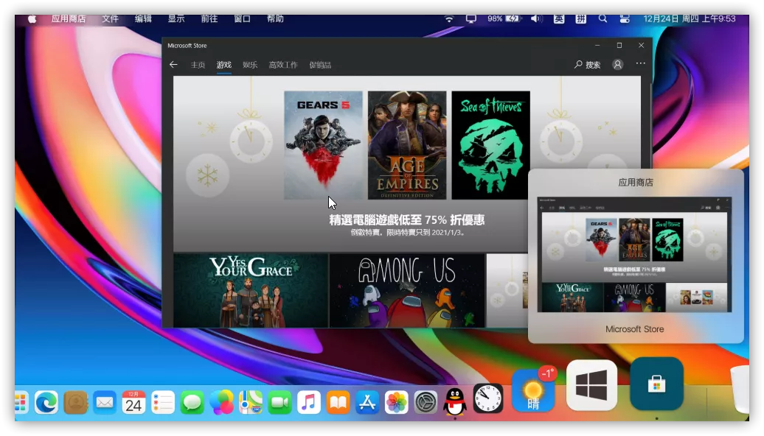764x436 pixels.
Task: Click the date and time display
Action: pos(690,18)
